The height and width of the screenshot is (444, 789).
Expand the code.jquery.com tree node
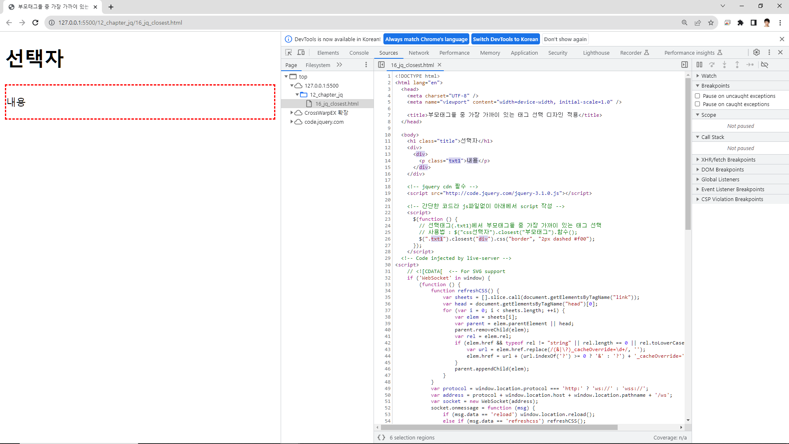click(292, 122)
